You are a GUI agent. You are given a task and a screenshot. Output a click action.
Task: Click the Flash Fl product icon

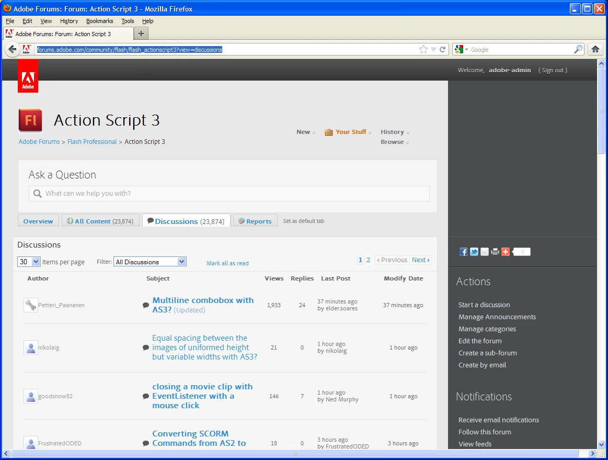[30, 121]
